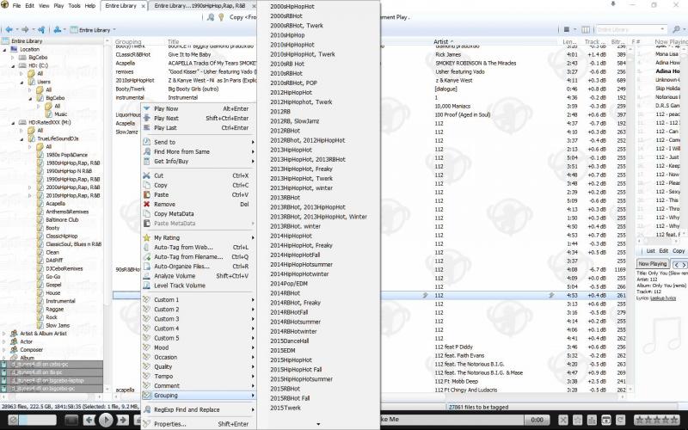Click the Cut scissors icon

click(x=146, y=175)
